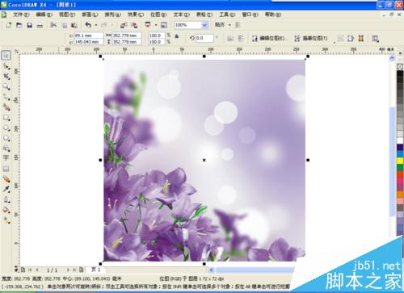This screenshot has width=404, height=293.
Task: Open the 帮助 (Help) menu
Action: 273,15
